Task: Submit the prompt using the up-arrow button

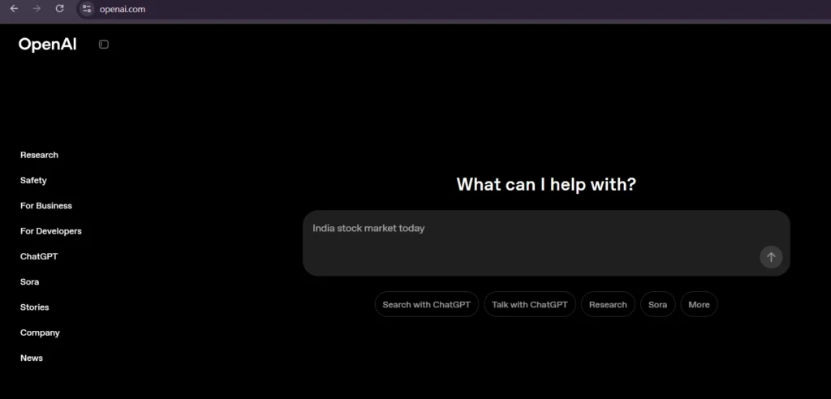Action: tap(771, 257)
